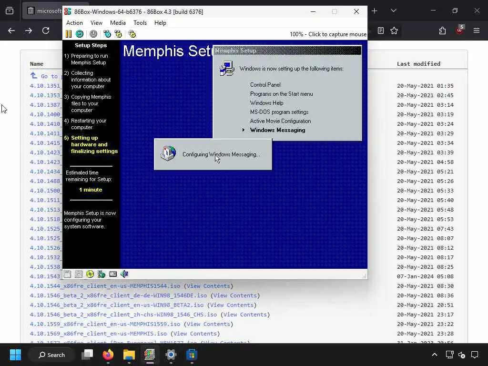Click 'Windows Messaging' item in Memphis Setup
488x366 pixels.
277,130
